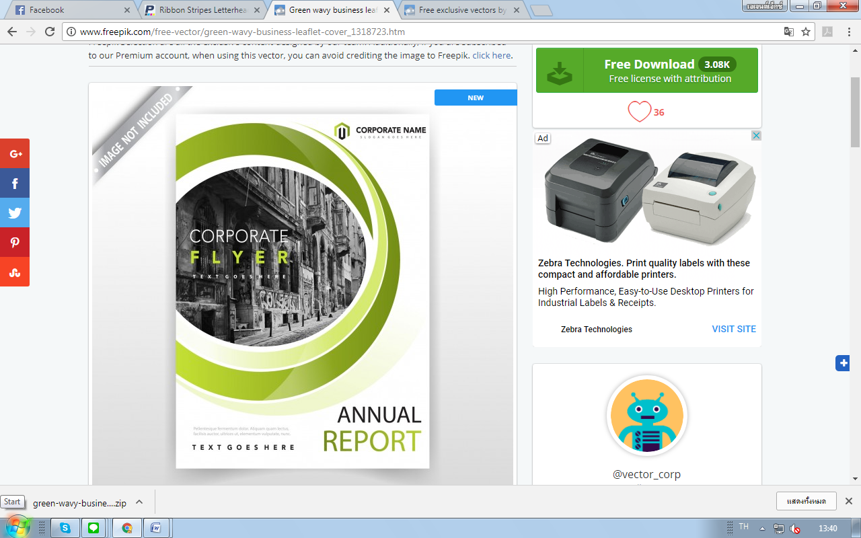Click the blue plus button at right edge

[843, 363]
